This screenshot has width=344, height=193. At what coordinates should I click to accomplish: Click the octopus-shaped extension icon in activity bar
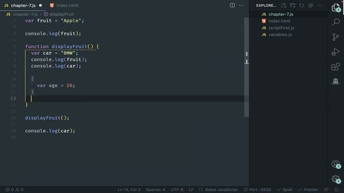[x=335, y=81]
